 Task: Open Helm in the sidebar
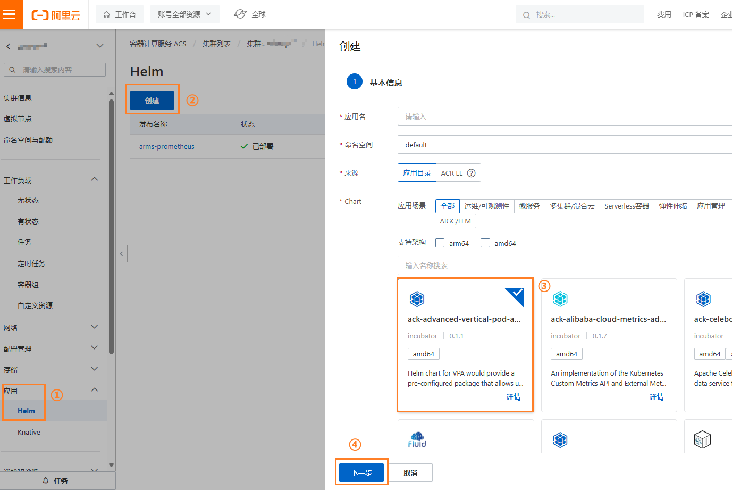point(26,411)
